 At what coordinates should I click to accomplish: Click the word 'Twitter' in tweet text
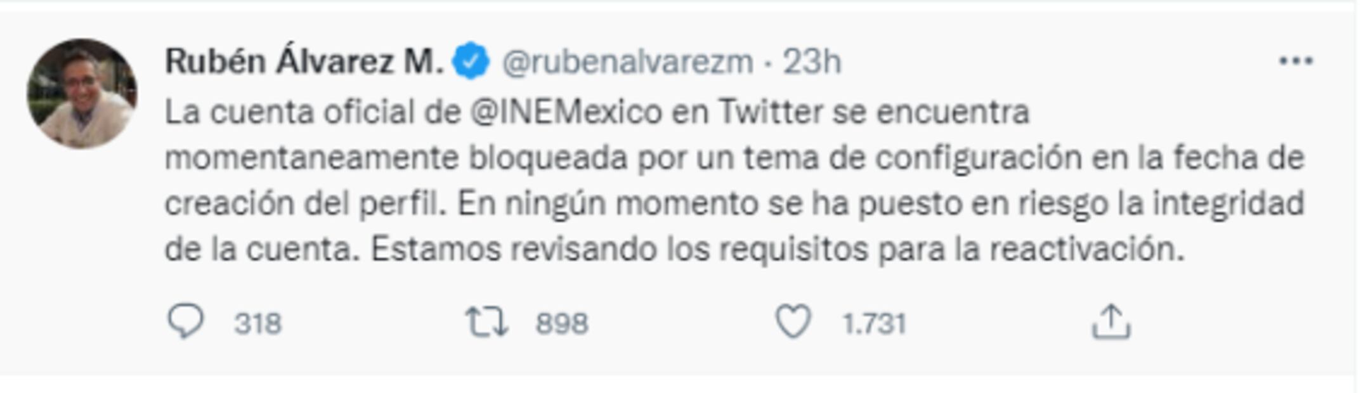coord(771,113)
